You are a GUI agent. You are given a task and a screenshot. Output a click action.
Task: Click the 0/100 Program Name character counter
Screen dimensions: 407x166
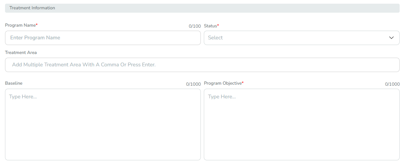195,26
